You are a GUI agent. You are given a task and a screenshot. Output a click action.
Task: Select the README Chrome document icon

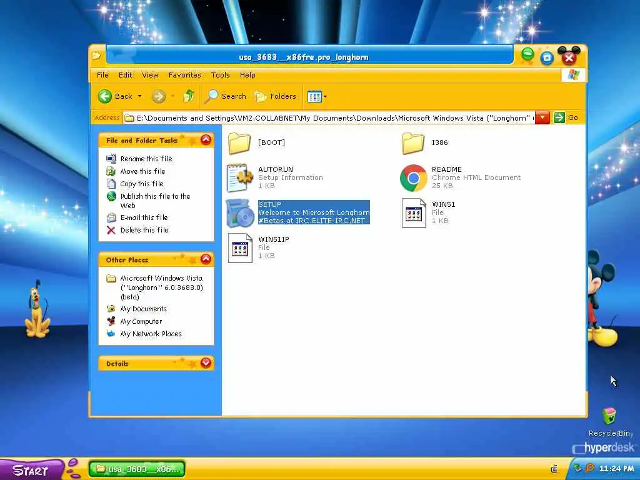click(x=414, y=178)
